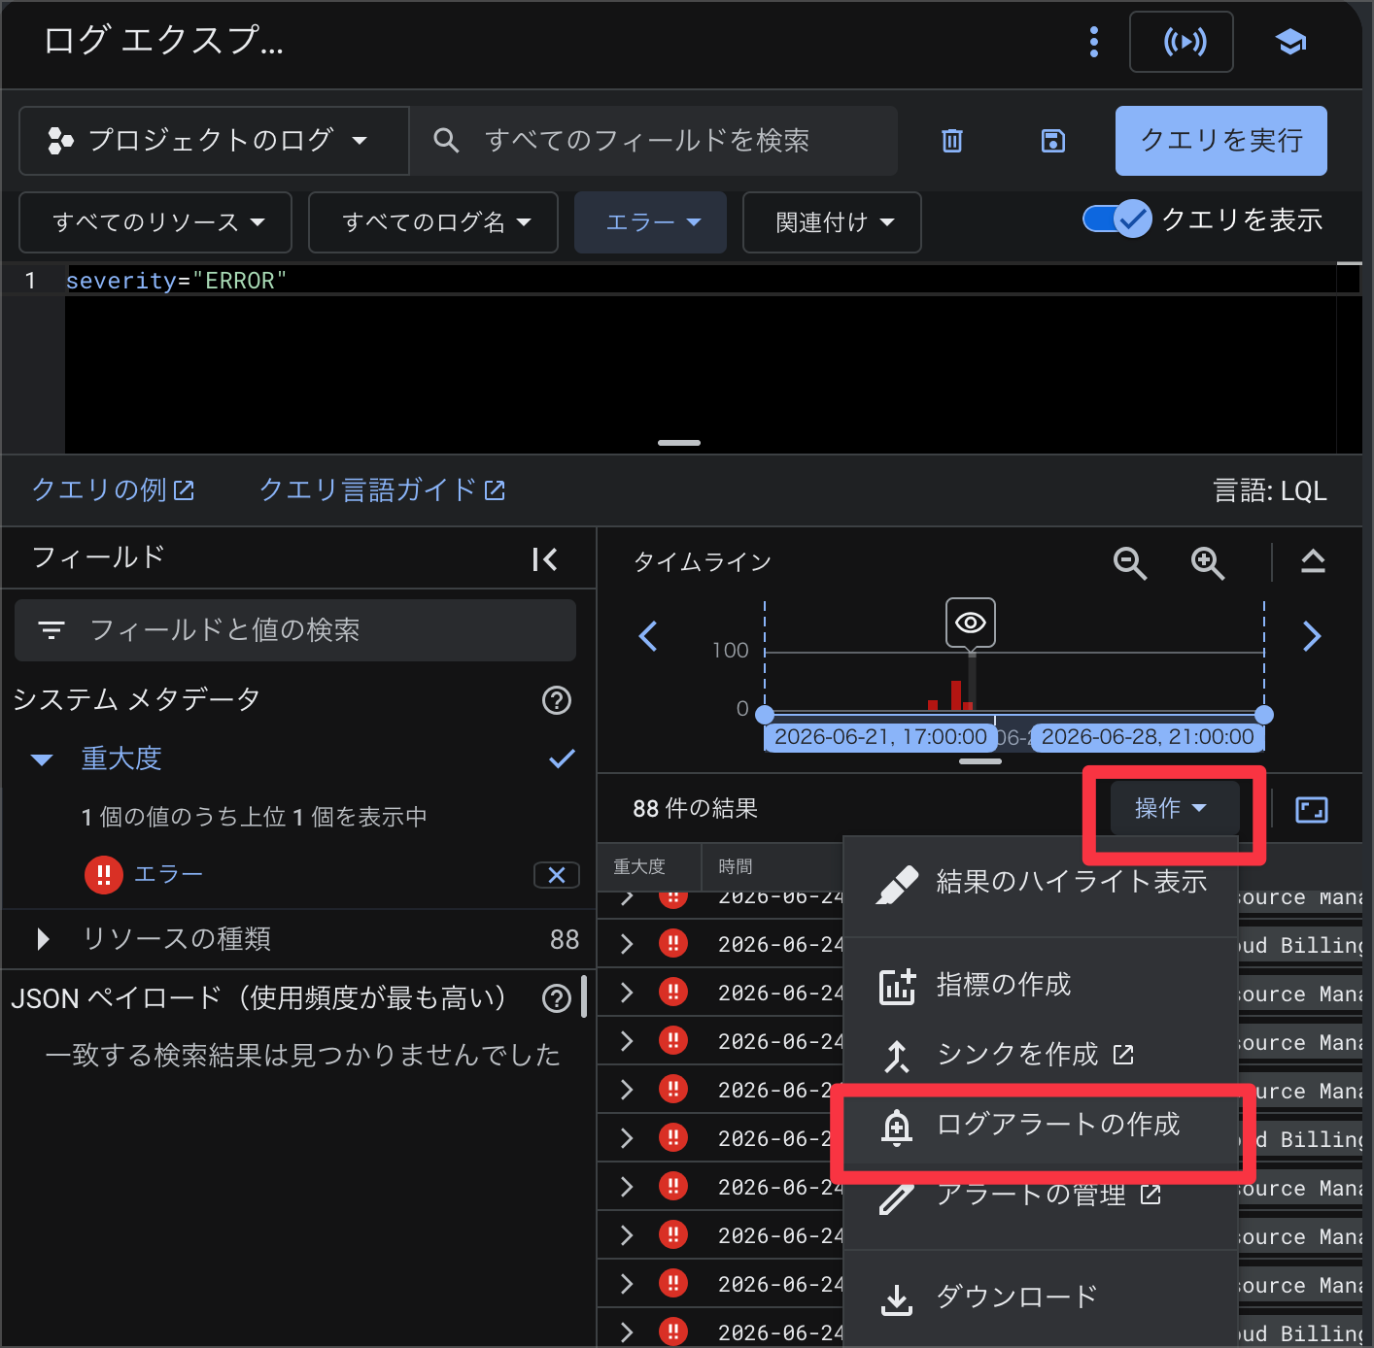Viewport: 1374px width, 1348px height.
Task: Click the 重大度 field name
Action: [121, 758]
